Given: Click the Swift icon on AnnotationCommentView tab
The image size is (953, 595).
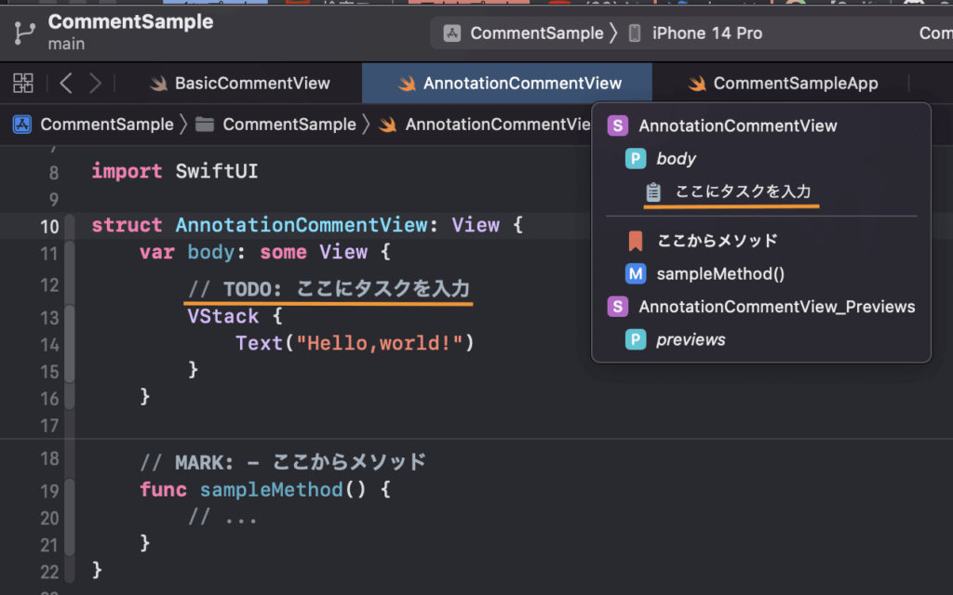Looking at the screenshot, I should 407,83.
